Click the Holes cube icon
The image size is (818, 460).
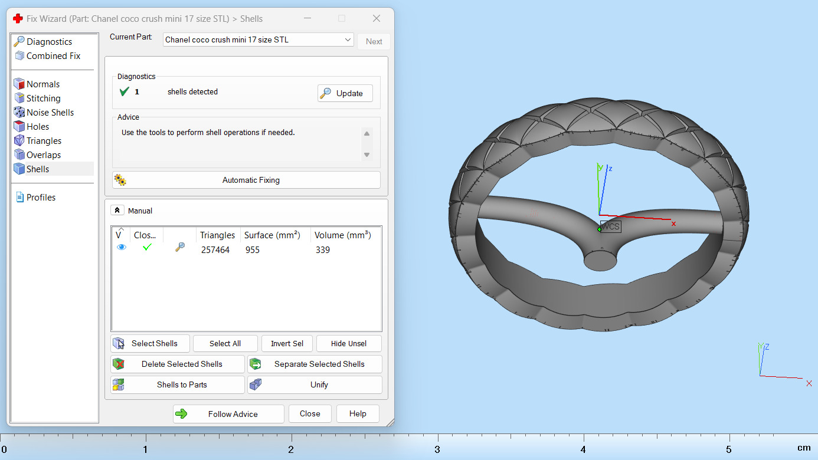pyautogui.click(x=19, y=127)
